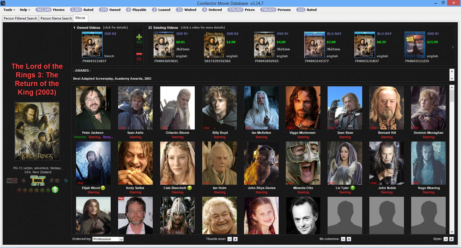Click the 0 Playable counter

point(136,10)
